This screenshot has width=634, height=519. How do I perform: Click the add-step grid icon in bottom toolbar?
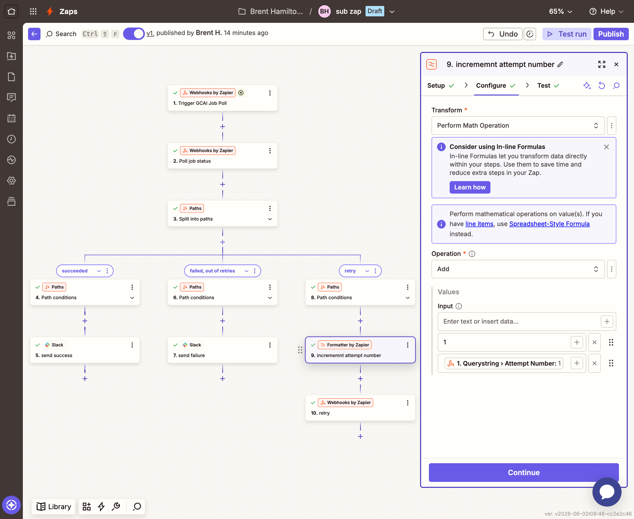87,507
